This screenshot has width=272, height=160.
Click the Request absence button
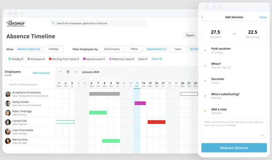[234, 148]
